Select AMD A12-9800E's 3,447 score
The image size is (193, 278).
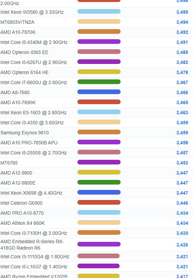coord(182,183)
